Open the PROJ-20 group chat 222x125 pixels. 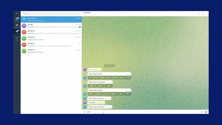coord(51,45)
